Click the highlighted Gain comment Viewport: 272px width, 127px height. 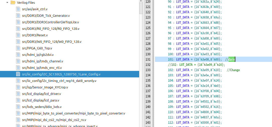pyautogui.click(x=232, y=59)
